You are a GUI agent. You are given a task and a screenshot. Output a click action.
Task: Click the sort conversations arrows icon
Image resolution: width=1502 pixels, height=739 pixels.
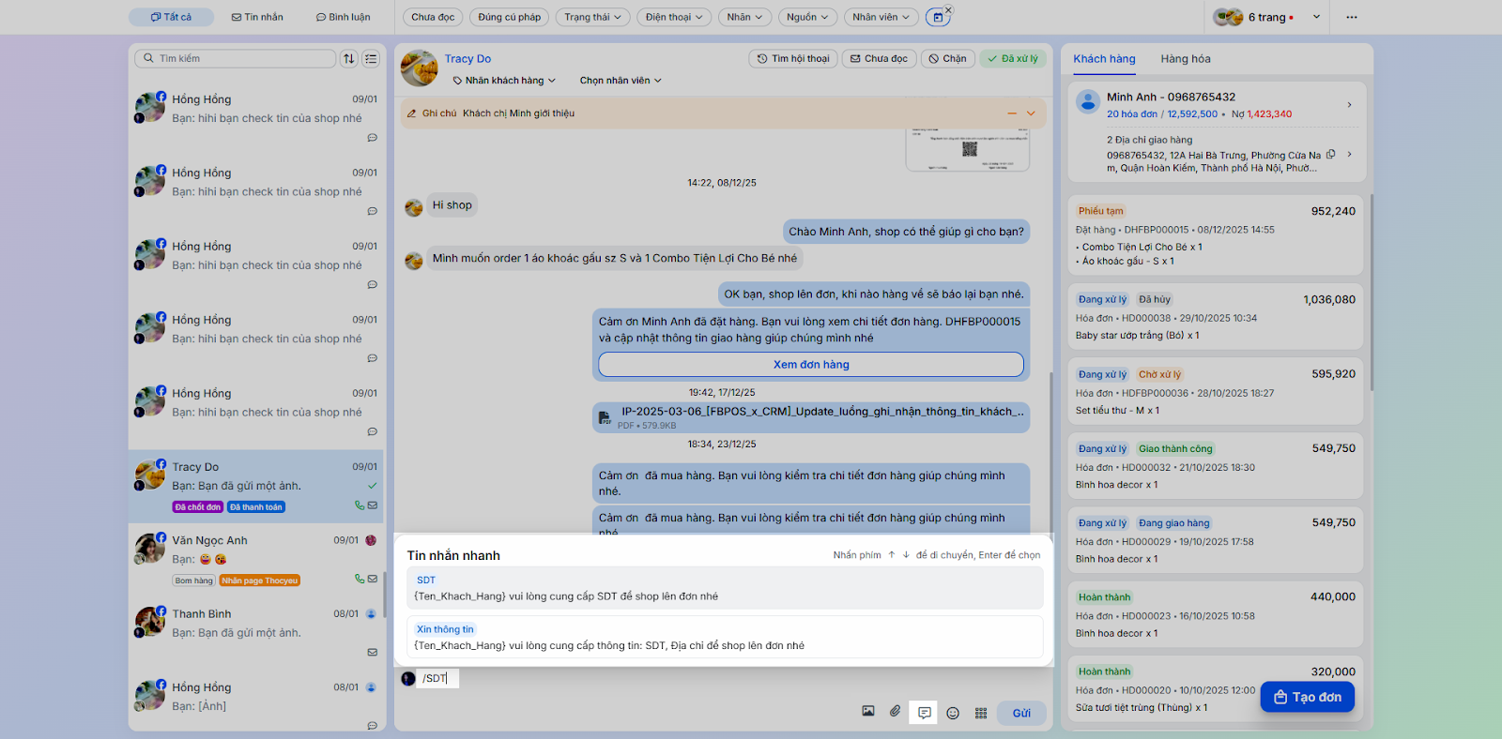click(349, 58)
